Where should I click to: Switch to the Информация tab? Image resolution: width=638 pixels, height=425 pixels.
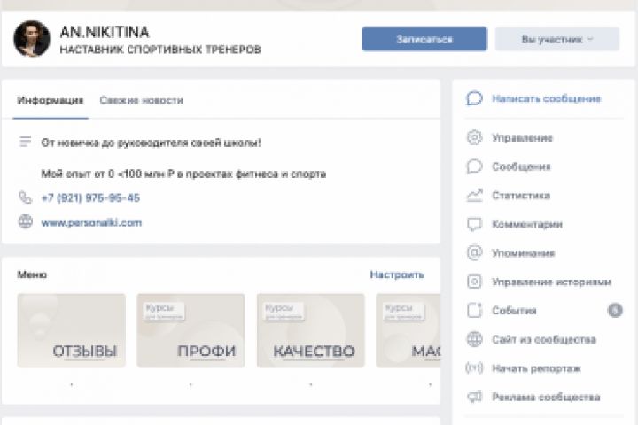(x=50, y=100)
